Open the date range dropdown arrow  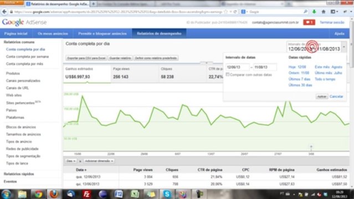344,47
